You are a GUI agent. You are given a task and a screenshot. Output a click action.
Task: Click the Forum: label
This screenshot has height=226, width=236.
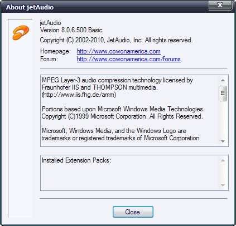tap(49, 59)
